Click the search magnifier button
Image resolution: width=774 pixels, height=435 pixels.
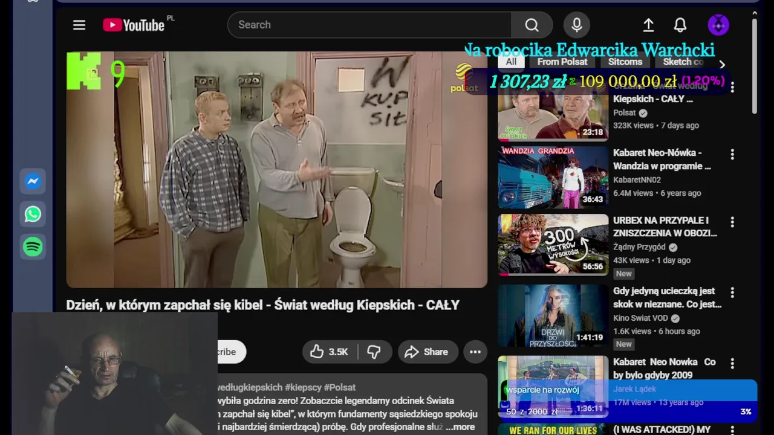pyautogui.click(x=532, y=25)
